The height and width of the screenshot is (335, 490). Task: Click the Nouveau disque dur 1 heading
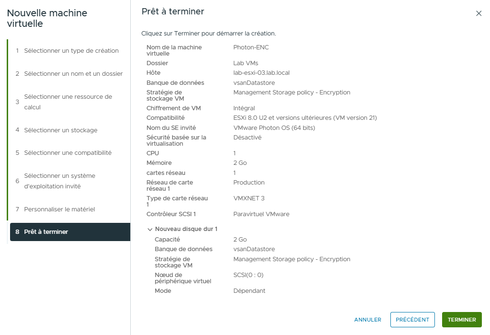coord(186,229)
